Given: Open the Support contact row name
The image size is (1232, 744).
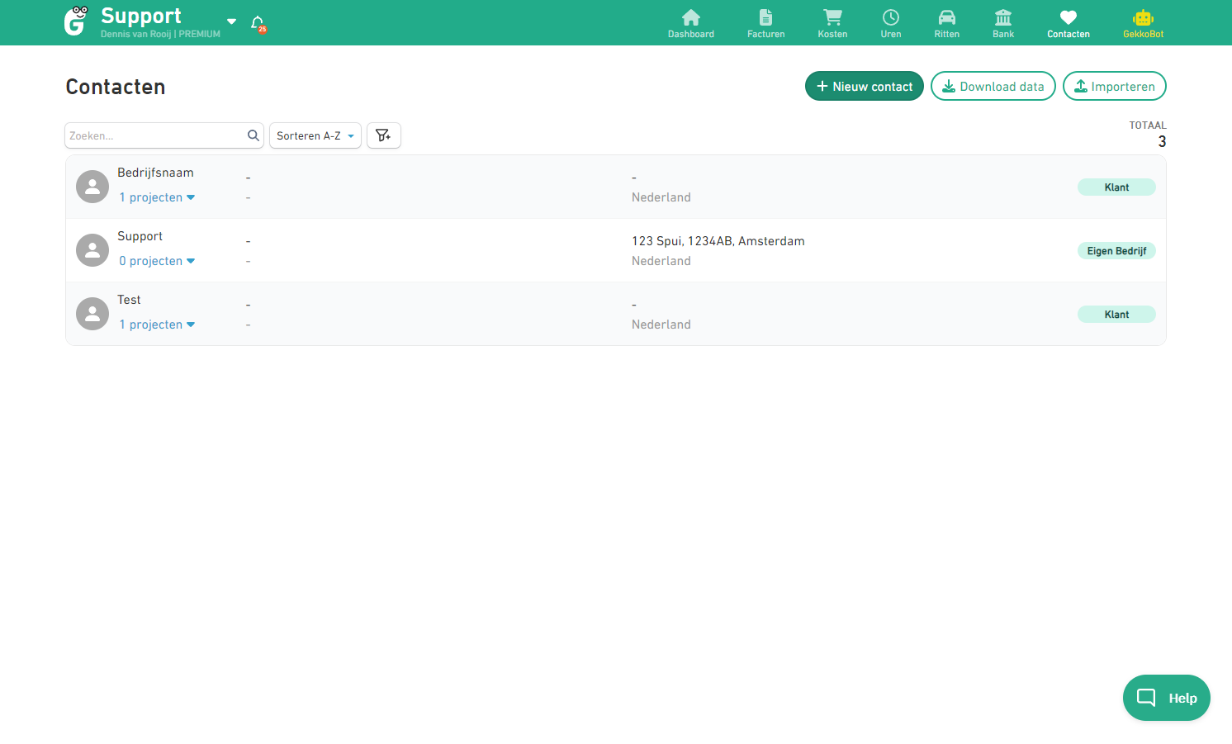Looking at the screenshot, I should (x=140, y=236).
